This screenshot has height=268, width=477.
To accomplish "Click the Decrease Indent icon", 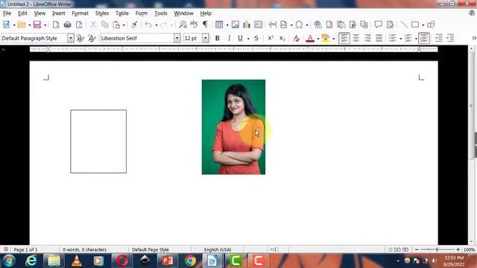I will tap(450, 38).
